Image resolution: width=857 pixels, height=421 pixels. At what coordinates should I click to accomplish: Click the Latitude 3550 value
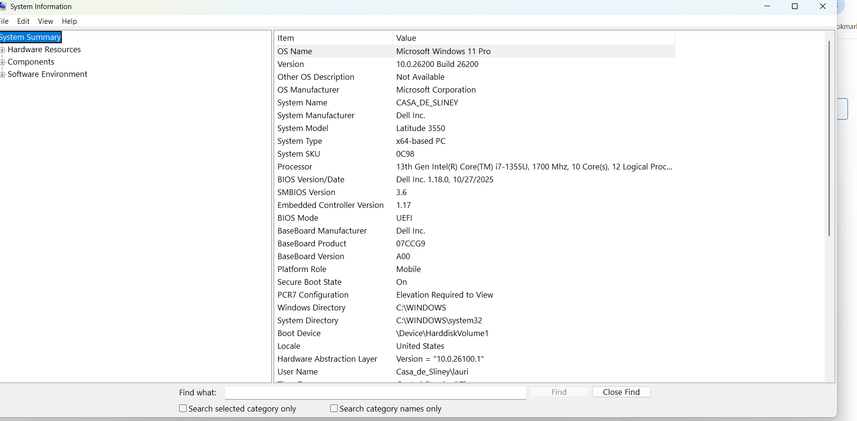pos(421,128)
